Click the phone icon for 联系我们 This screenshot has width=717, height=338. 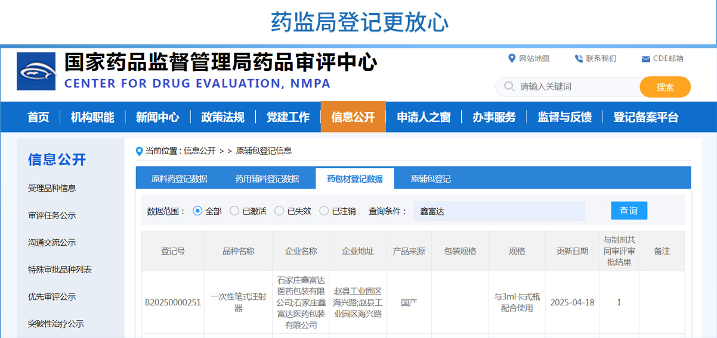(578, 58)
